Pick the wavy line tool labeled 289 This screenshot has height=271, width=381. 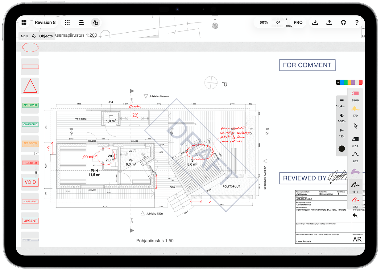point(355,153)
